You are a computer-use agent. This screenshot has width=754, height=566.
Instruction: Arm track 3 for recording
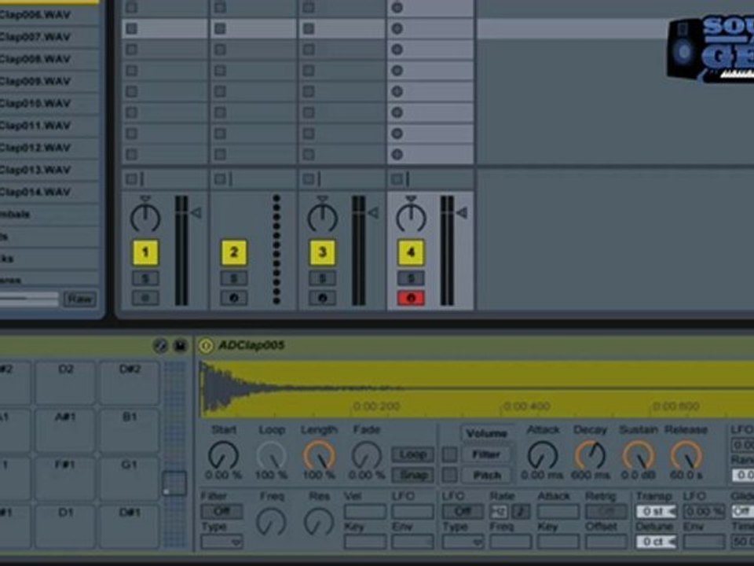click(x=323, y=298)
